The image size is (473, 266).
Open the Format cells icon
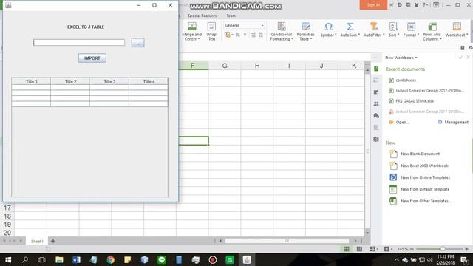point(411,27)
